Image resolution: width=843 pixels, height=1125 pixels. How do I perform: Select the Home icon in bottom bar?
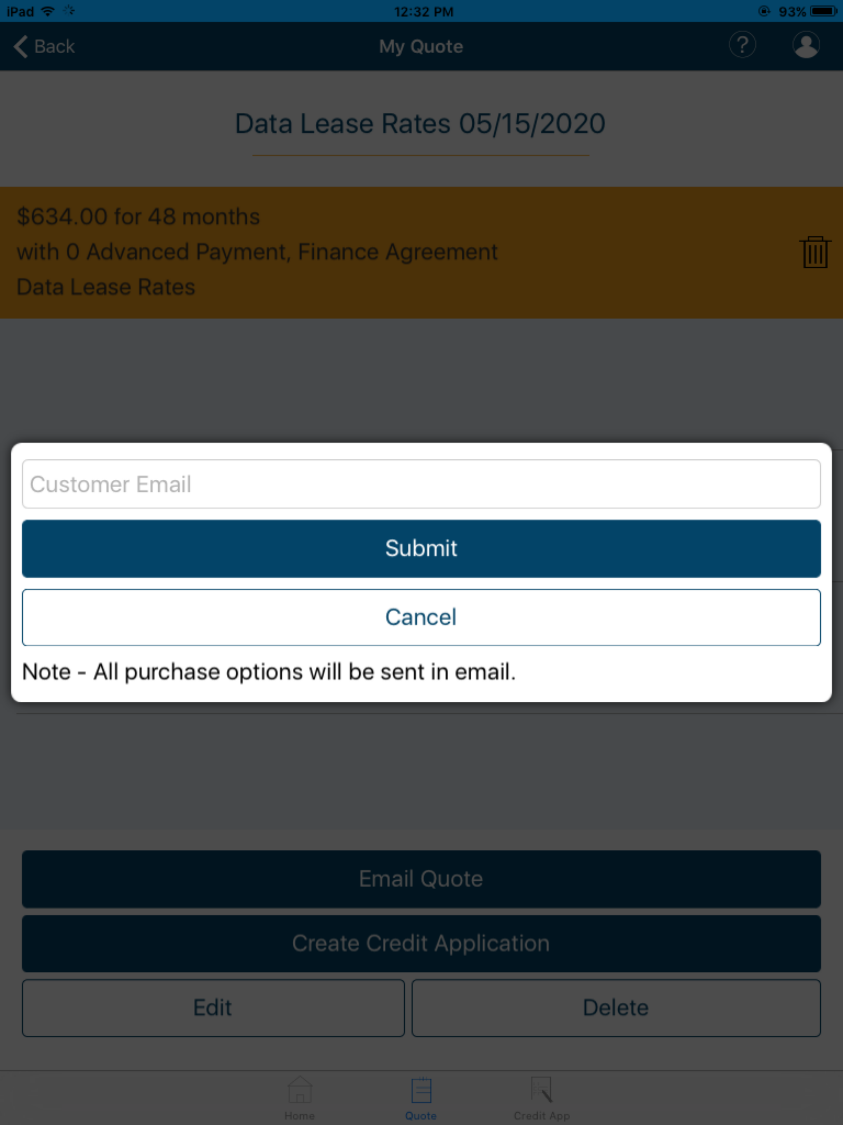tap(300, 1091)
